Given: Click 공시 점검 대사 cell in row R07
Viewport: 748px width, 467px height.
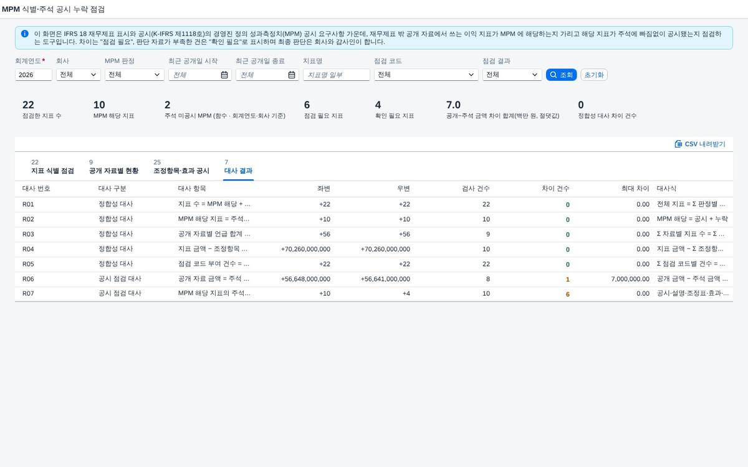Looking at the screenshot, I should pos(120,293).
